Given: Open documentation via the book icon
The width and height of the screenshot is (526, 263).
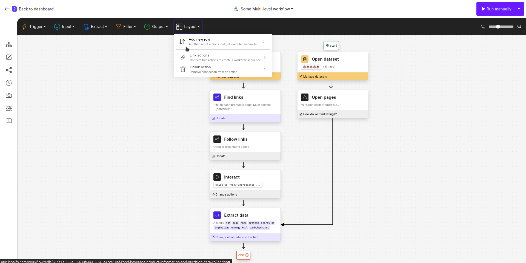Looking at the screenshot, I should point(9,121).
